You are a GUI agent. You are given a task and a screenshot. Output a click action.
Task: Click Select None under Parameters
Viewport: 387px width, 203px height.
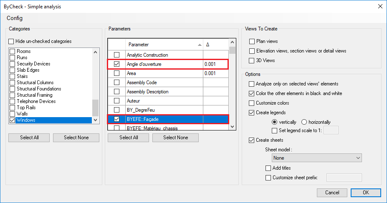[175, 138]
